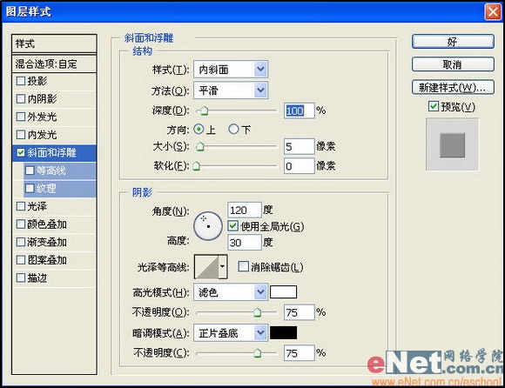
Task: Click the 大小 (Size) pixel input field
Action: (299, 147)
